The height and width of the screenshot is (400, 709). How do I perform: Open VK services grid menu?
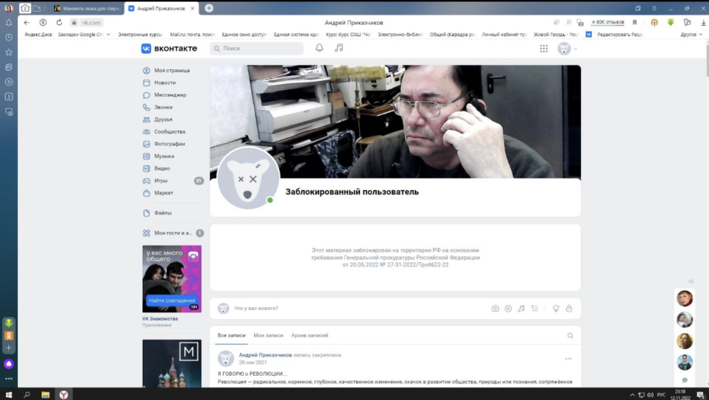[x=544, y=48]
